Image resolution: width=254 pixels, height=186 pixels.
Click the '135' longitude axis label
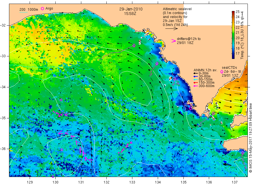[x=183, y=182]
